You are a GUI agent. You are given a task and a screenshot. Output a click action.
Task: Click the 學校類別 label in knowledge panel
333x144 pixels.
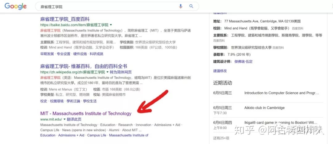point(221,48)
